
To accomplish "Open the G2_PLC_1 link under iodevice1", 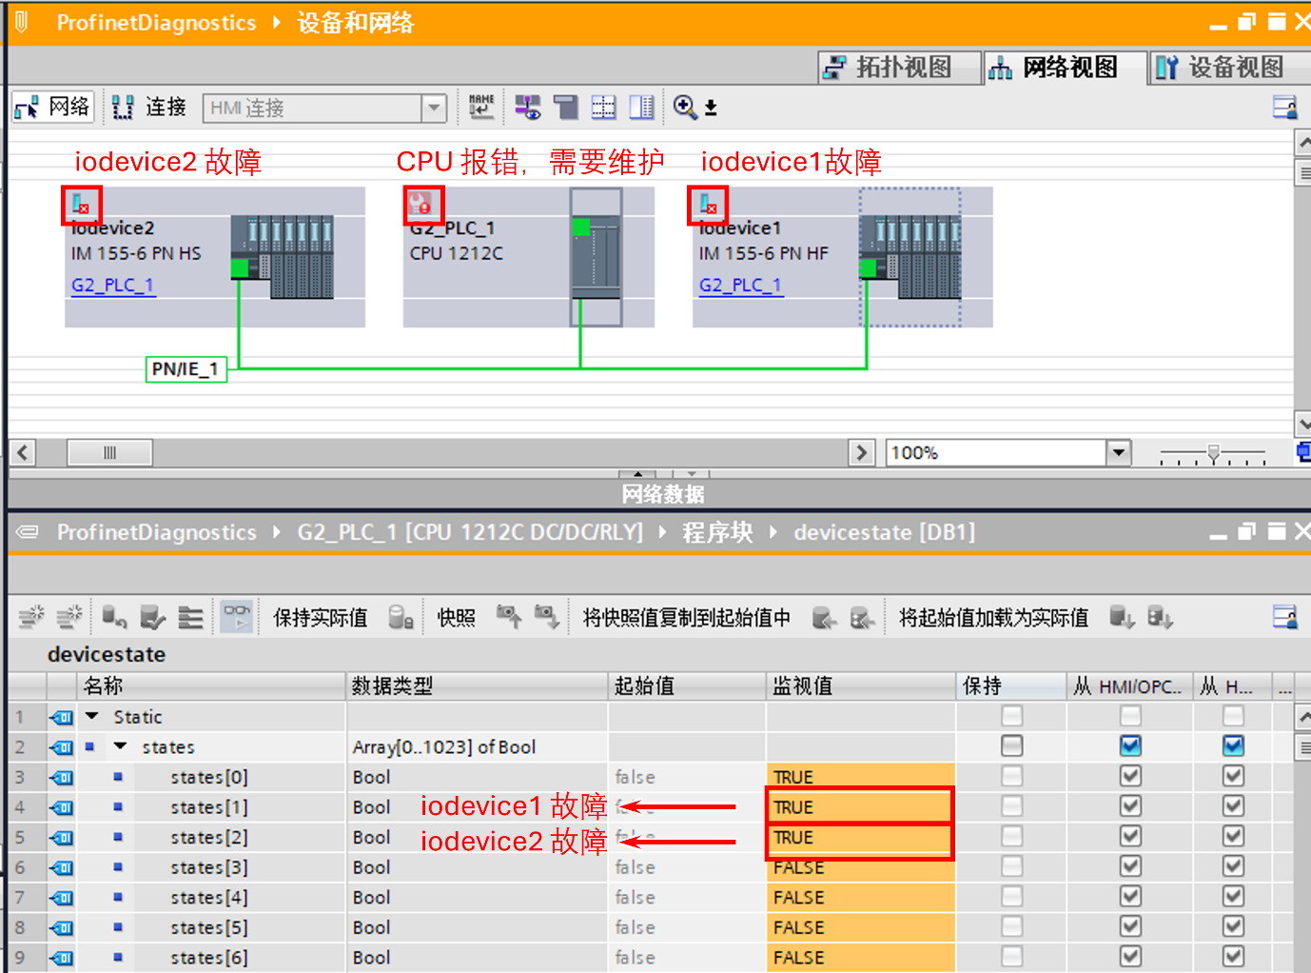I will [x=741, y=285].
